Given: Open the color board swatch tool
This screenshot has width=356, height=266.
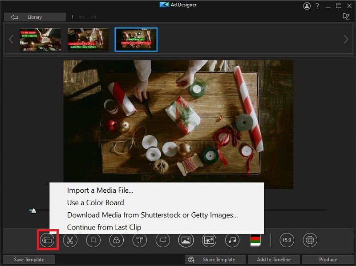Looking at the screenshot, I should point(254,240).
